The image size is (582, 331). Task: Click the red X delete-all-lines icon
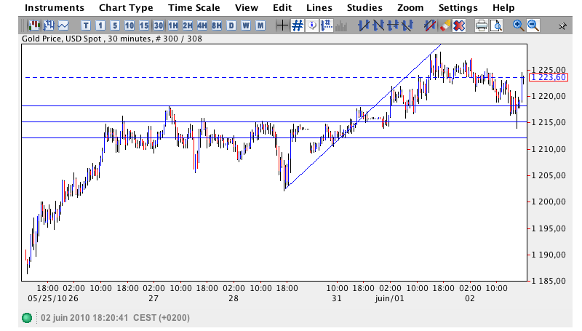tap(459, 25)
